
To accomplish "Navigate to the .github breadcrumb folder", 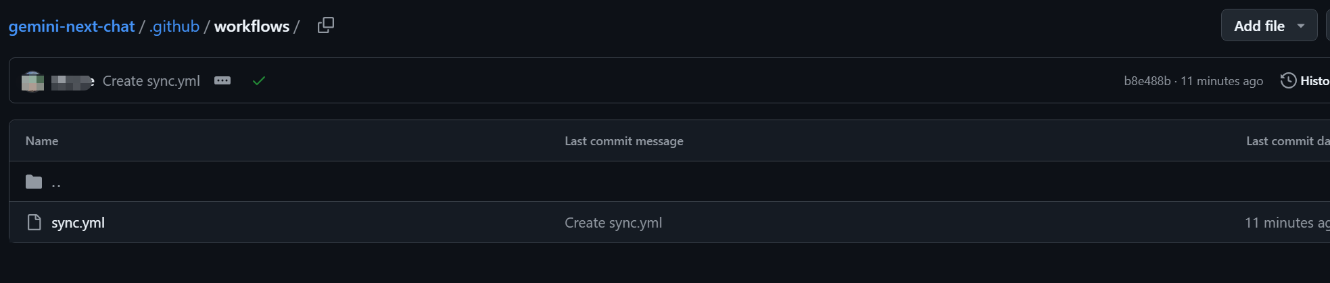I will click(174, 26).
